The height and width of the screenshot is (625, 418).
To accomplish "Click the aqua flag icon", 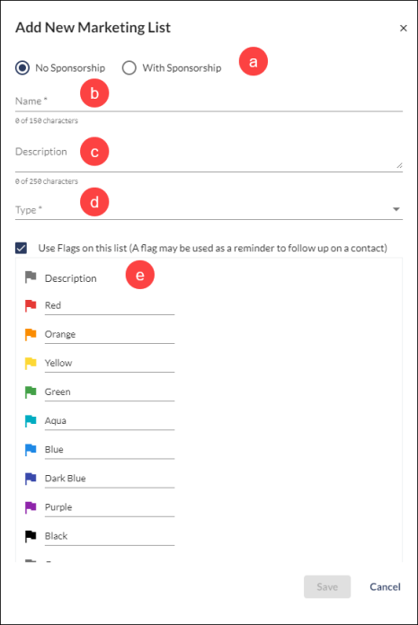I will pyautogui.click(x=31, y=421).
